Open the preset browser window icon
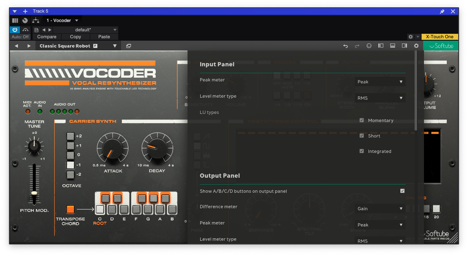This screenshot has width=468, height=255. click(129, 46)
